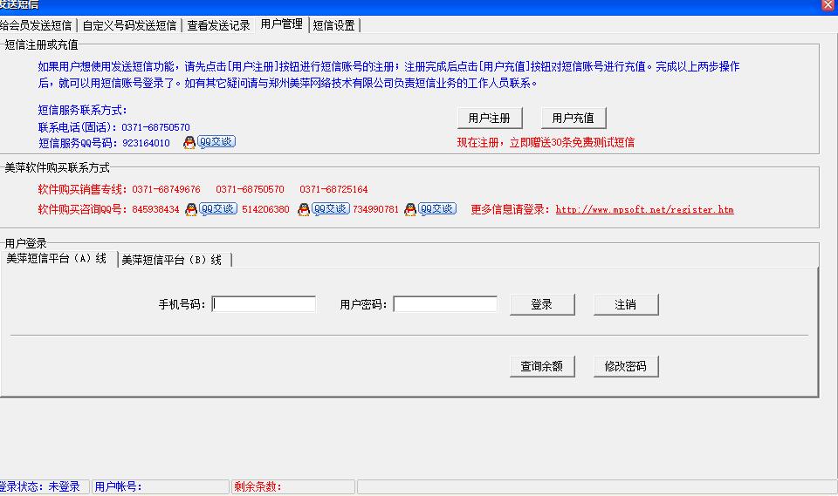
Task: Click sales phone number 0371-68749676
Action: [x=166, y=189]
